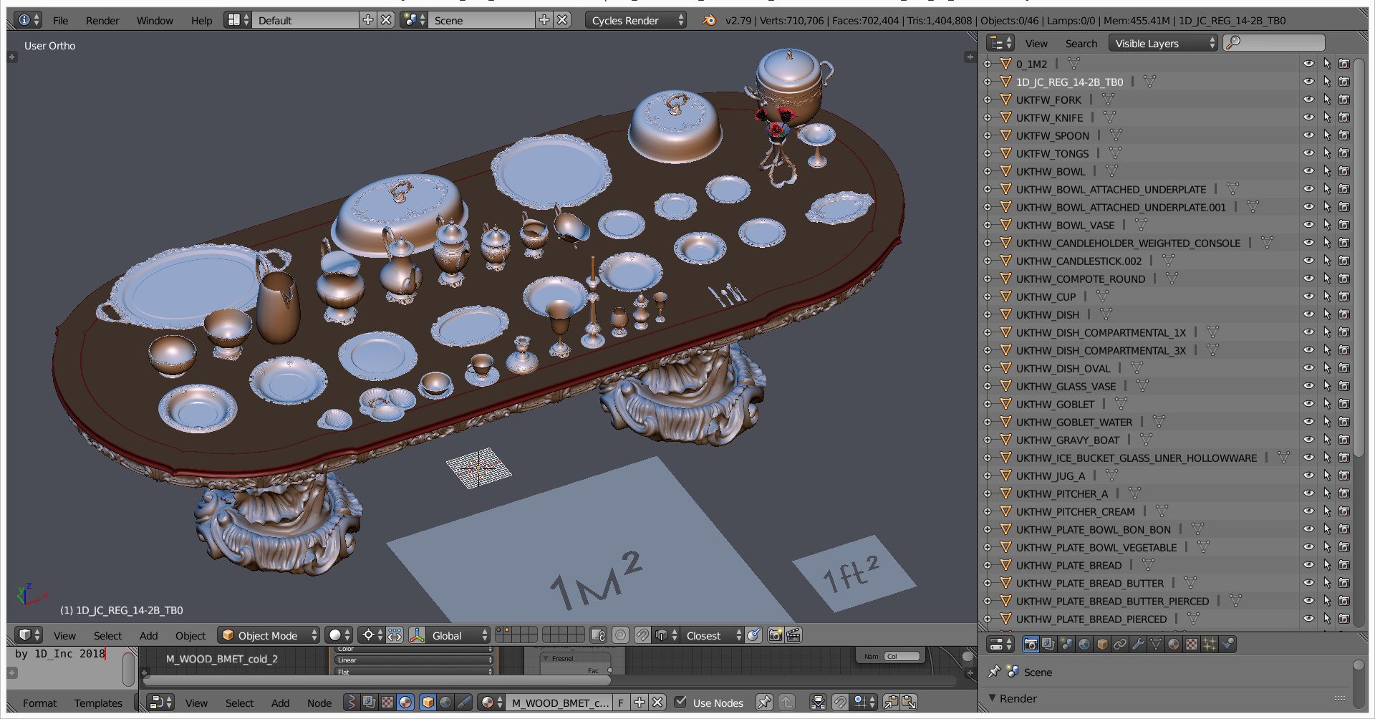Delete the Default screen layout with X
Viewport: 1375px width, 719px height.
tap(386, 20)
